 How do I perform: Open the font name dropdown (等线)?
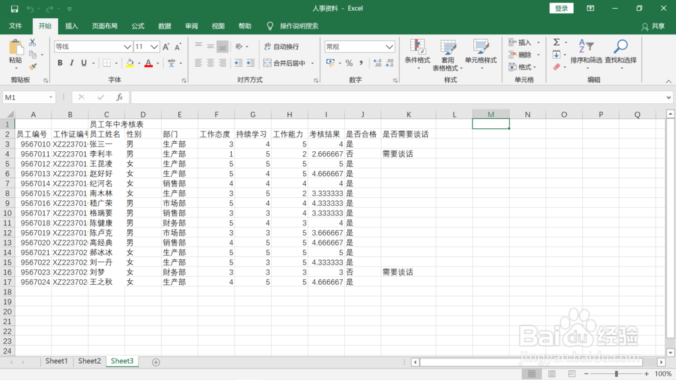[x=127, y=47]
